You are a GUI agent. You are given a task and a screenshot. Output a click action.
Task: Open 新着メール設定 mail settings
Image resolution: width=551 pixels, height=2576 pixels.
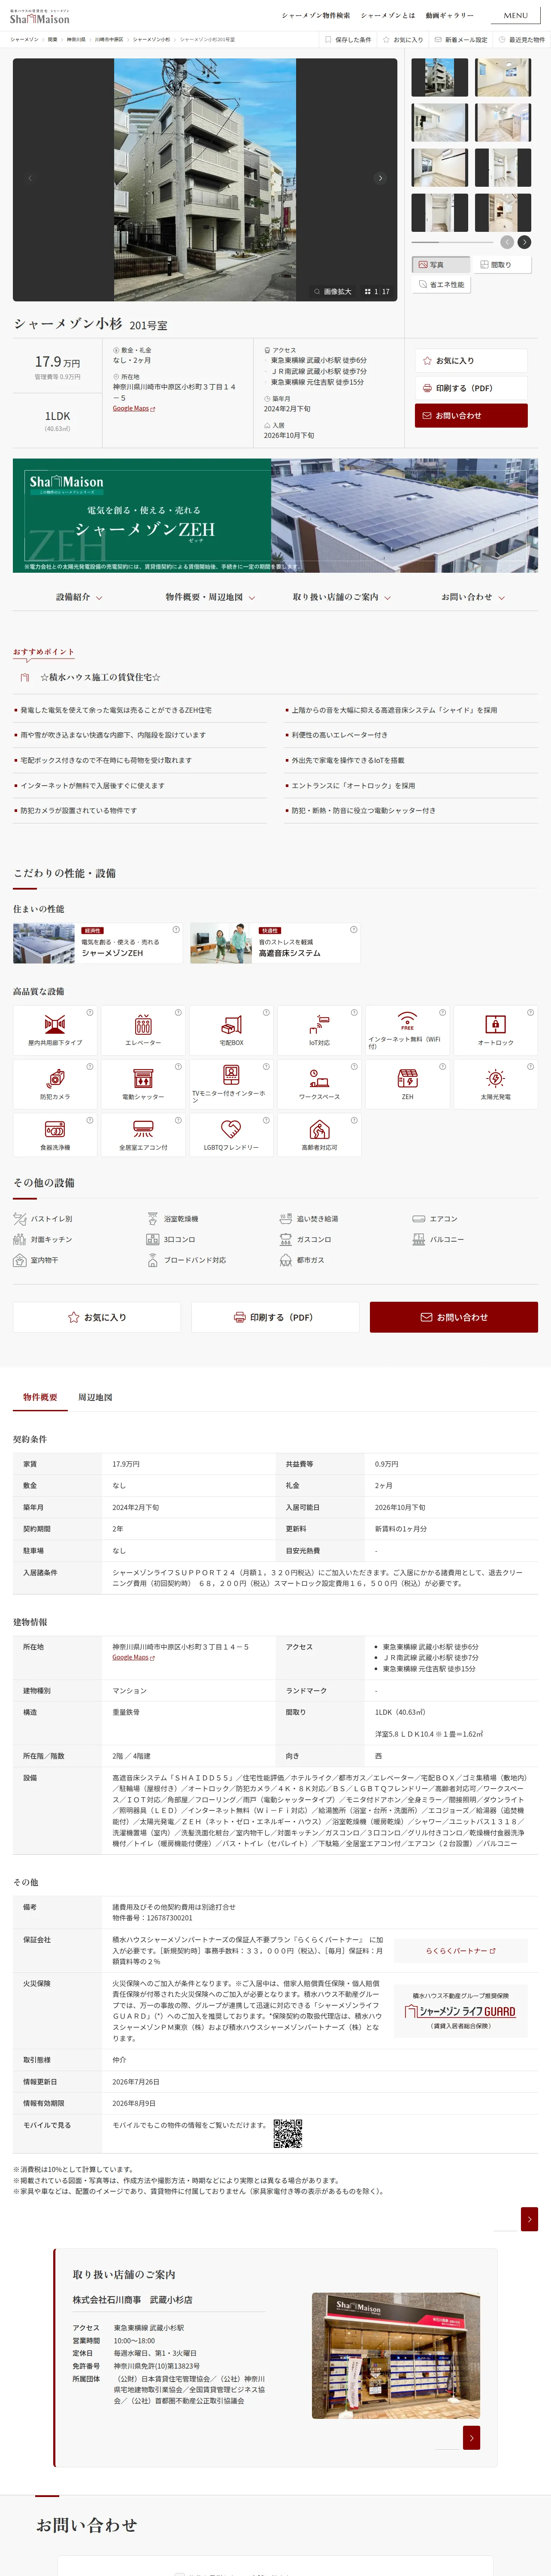pos(460,40)
